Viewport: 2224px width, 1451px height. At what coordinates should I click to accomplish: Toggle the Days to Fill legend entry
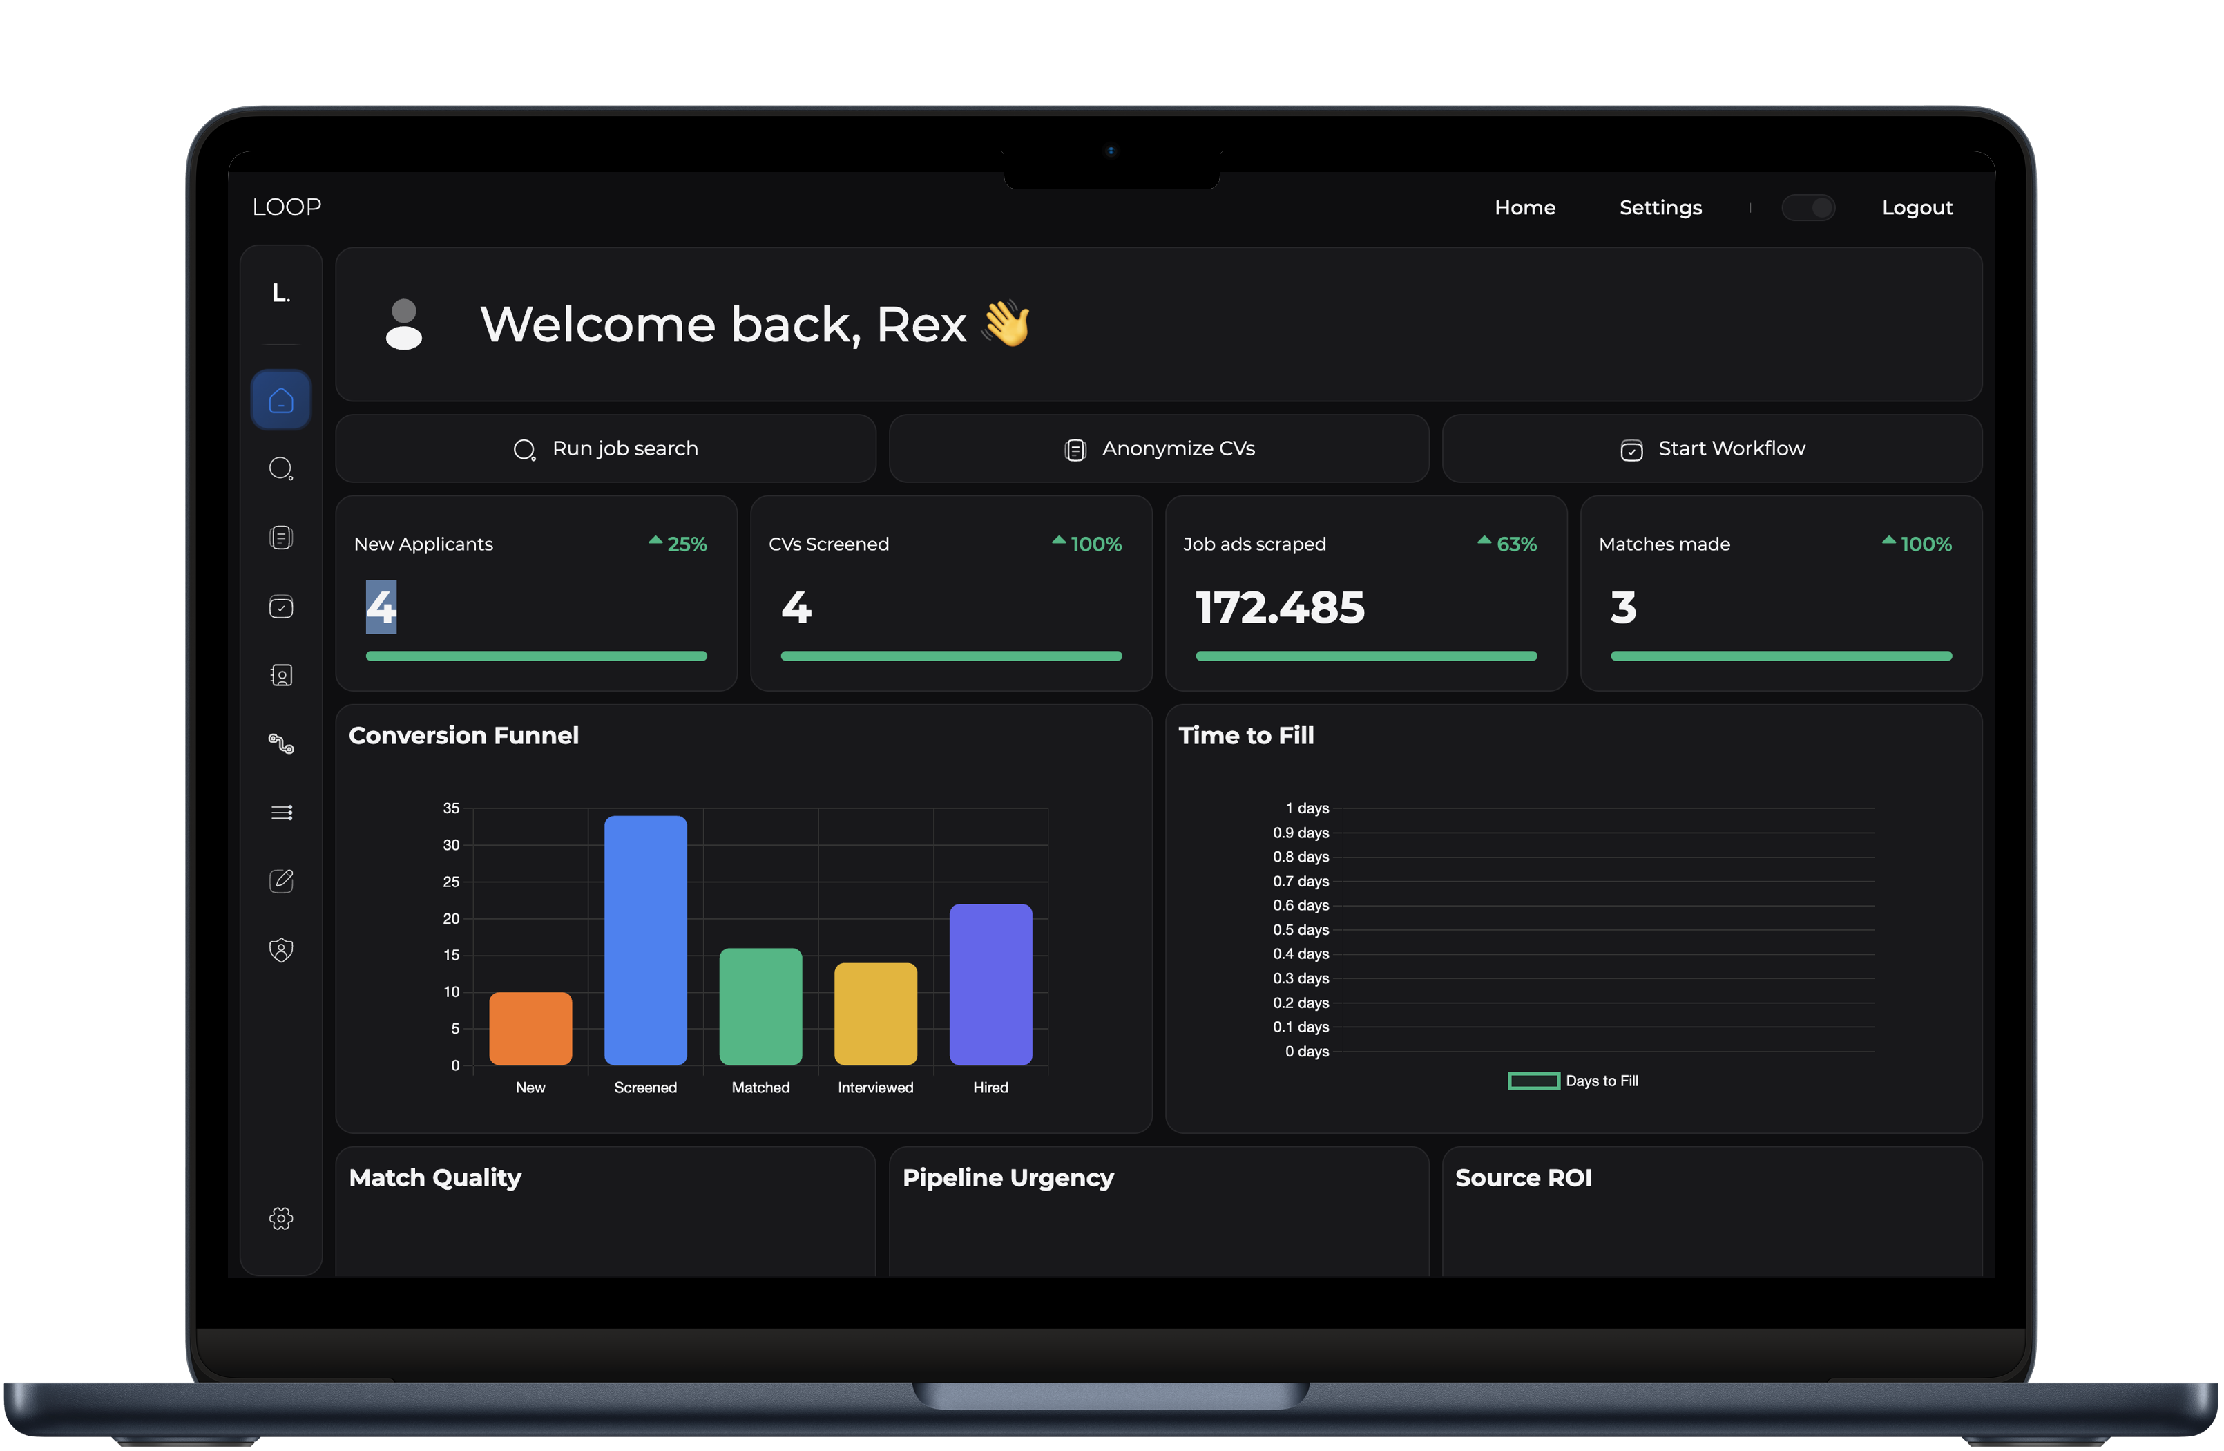point(1573,1081)
